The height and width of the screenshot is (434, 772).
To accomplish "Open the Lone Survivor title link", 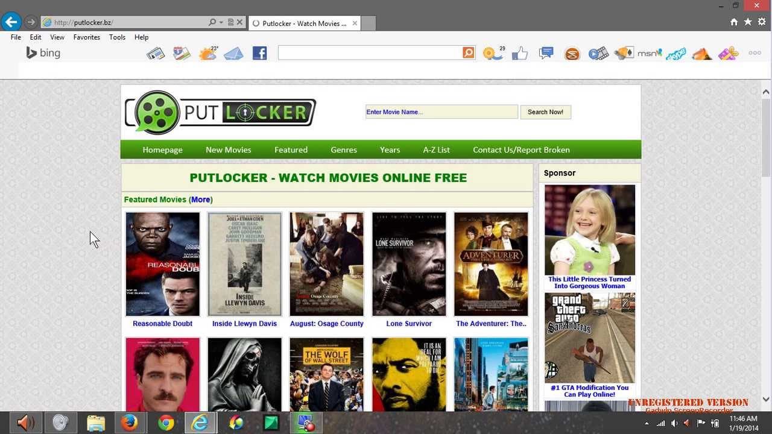I will [409, 324].
